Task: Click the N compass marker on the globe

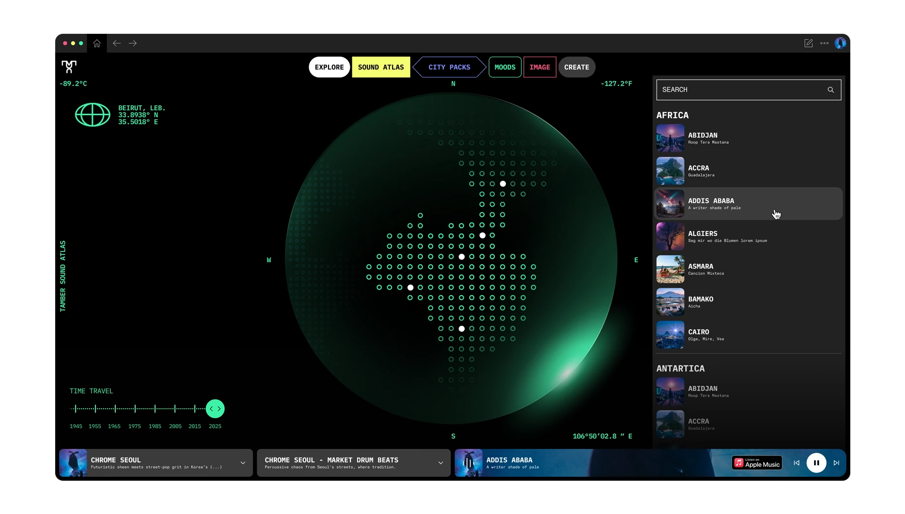Action: tap(453, 83)
